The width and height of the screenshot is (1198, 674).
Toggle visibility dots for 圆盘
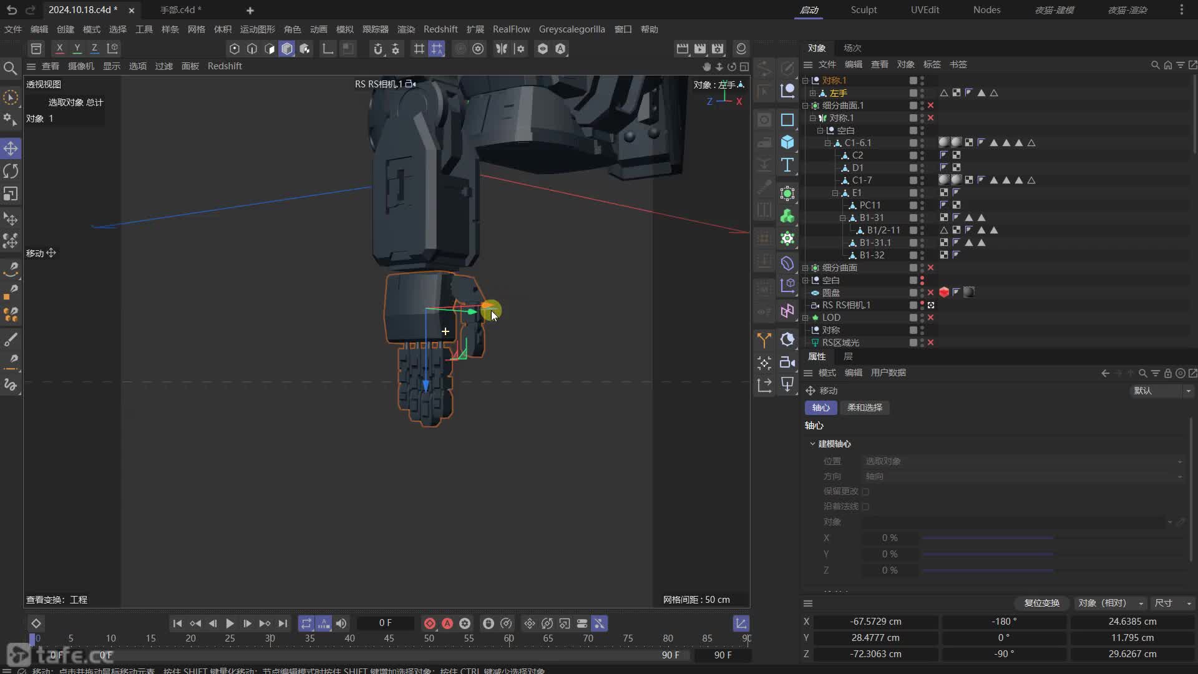(922, 293)
